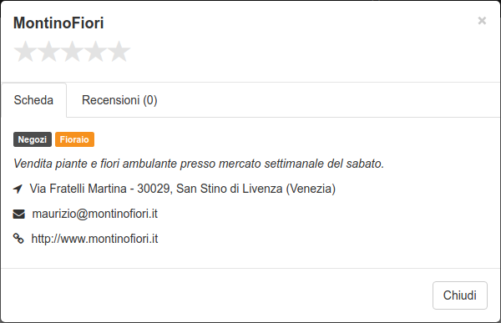This screenshot has width=501, height=323.
Task: Click the MontinoFiori title heading
Action: (58, 23)
